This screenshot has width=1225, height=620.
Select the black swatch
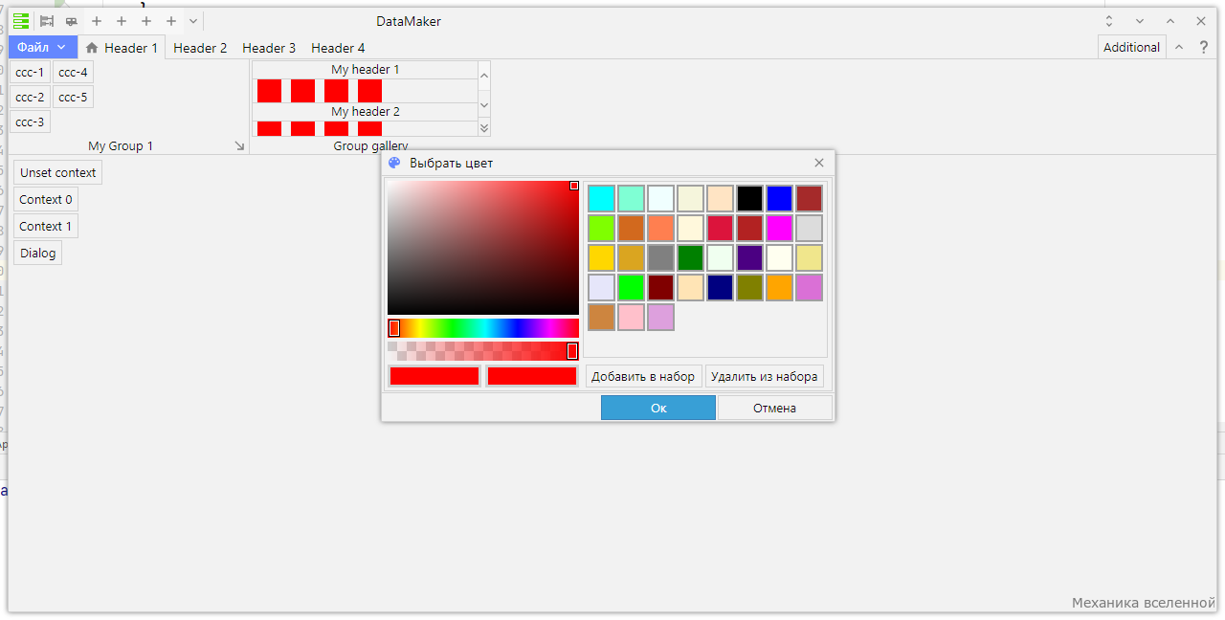click(x=749, y=198)
